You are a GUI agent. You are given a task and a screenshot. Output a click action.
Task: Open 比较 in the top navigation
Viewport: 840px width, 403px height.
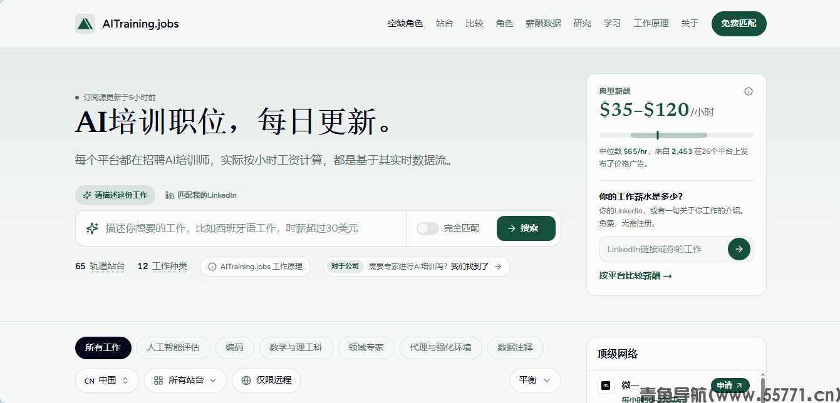tap(474, 24)
